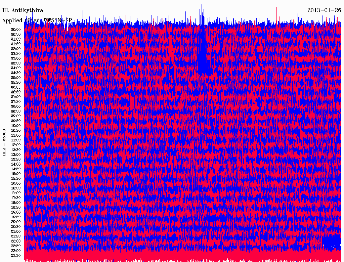The image size is (344, 262).
Task: Click the 16:30 time label
Action: (x=16, y=188)
